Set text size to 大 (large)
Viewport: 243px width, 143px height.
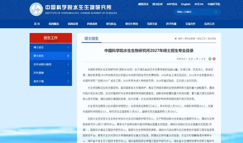(192, 59)
